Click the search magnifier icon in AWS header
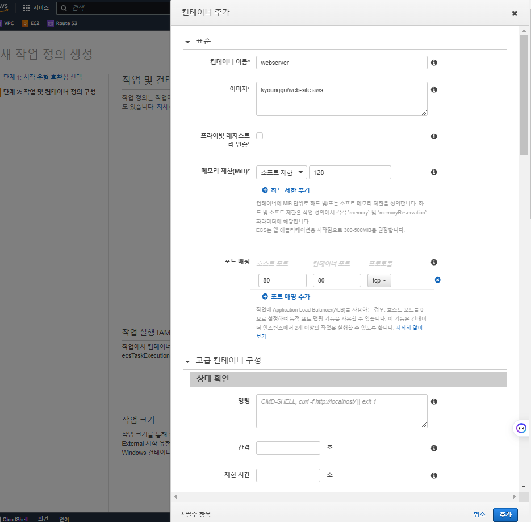Screen dimensions: 531x522 pyautogui.click(x=64, y=8)
